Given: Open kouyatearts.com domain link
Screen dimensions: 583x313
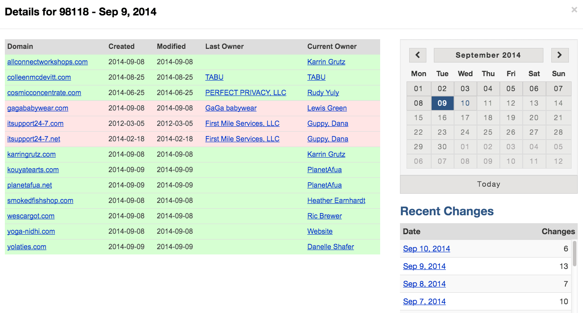Looking at the screenshot, I should point(33,169).
